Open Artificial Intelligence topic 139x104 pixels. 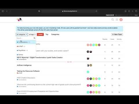click(24, 65)
